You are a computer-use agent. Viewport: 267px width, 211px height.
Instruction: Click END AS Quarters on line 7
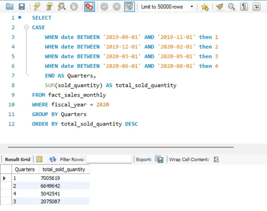(x=69, y=76)
